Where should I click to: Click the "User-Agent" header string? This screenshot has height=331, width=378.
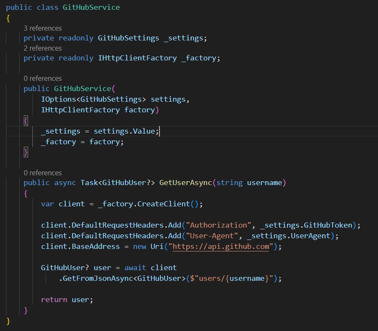211,236
